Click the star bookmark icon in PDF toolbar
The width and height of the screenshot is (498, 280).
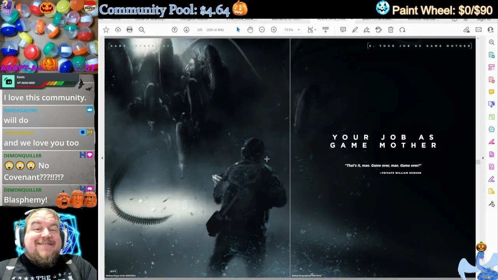[x=106, y=30]
